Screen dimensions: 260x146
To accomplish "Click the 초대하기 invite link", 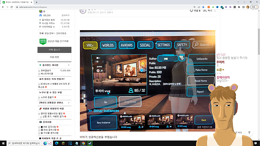I will pyautogui.click(x=66, y=15).
